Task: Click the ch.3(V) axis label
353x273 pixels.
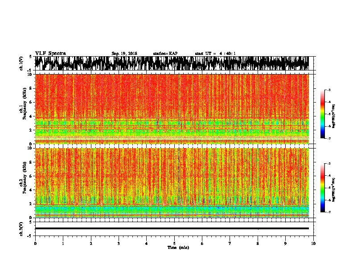Action: tap(21, 229)
